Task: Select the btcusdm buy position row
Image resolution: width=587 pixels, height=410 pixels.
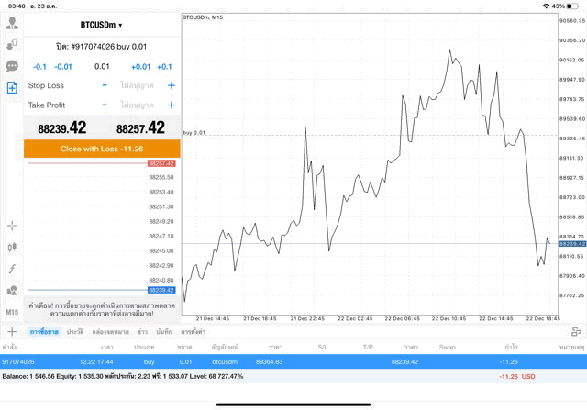Action: pyautogui.click(x=275, y=362)
